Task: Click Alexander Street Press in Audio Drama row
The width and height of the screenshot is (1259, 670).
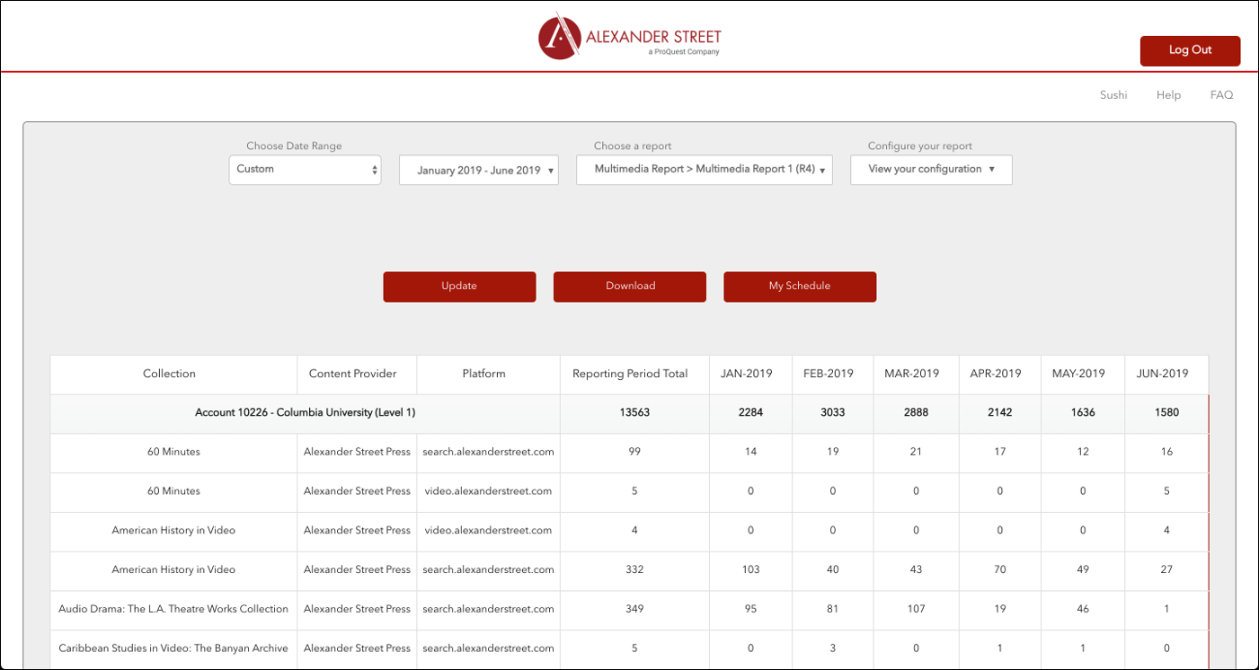Action: [357, 609]
